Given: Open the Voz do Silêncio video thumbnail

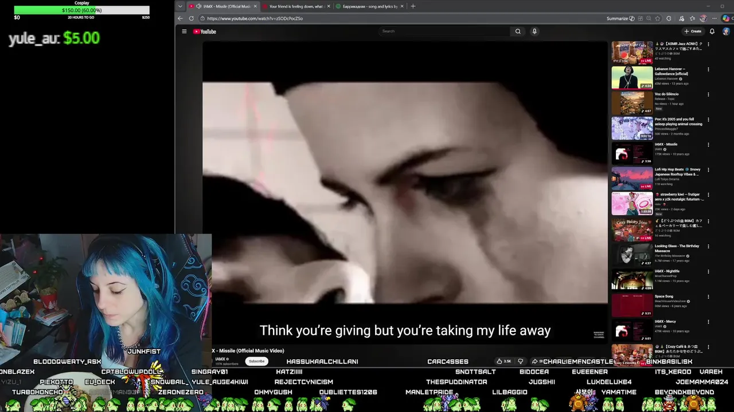Looking at the screenshot, I should 632,103.
